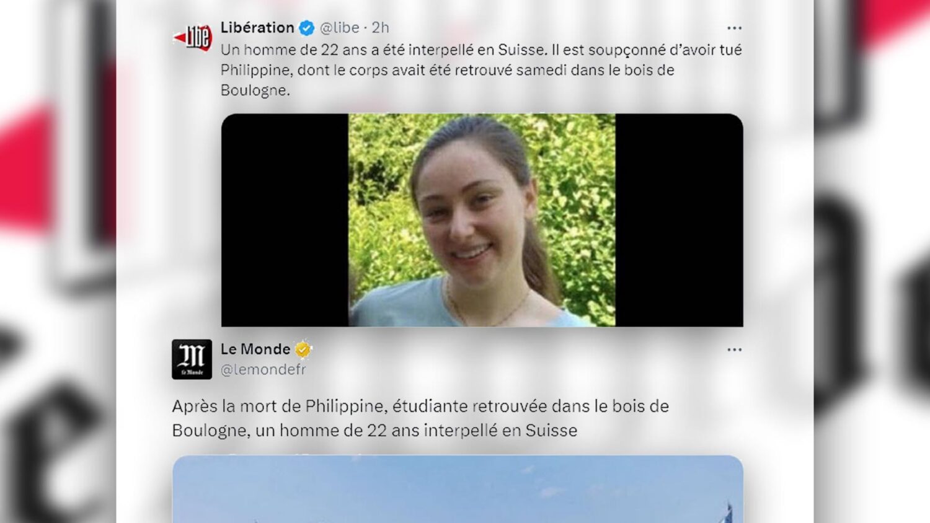930x523 pixels.
Task: Expand more options on Le Monde tweet
Action: [x=734, y=349]
